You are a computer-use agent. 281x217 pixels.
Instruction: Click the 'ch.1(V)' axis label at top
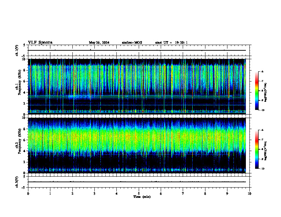pyautogui.click(x=17, y=50)
